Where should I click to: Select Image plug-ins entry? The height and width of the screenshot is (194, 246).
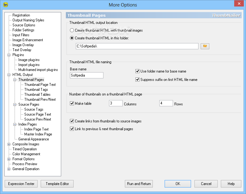point(29,60)
